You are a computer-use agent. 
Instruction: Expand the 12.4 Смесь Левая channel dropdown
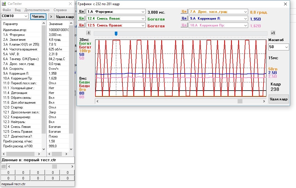pyautogui.click(x=143, y=19)
